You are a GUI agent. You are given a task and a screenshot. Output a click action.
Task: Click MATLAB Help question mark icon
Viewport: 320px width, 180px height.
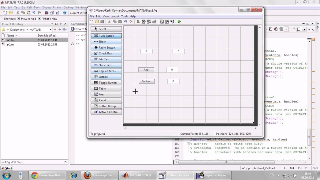pos(64,13)
